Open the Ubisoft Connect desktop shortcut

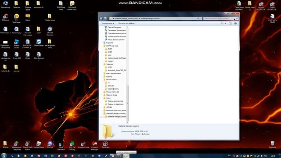50,31
